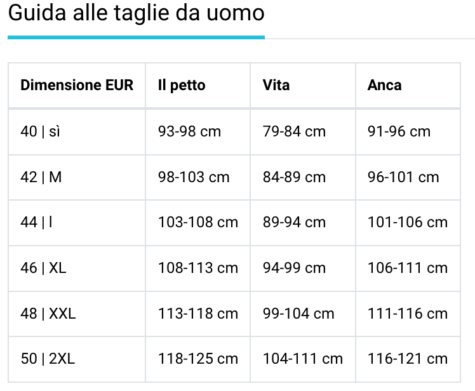
Task: Select the chest value '103-108 cm'
Action: [x=198, y=222]
